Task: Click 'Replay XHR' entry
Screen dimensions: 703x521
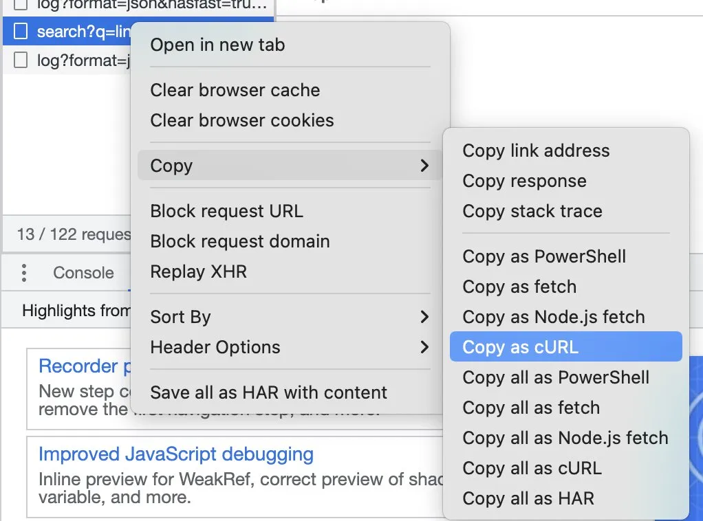Action: [290, 271]
